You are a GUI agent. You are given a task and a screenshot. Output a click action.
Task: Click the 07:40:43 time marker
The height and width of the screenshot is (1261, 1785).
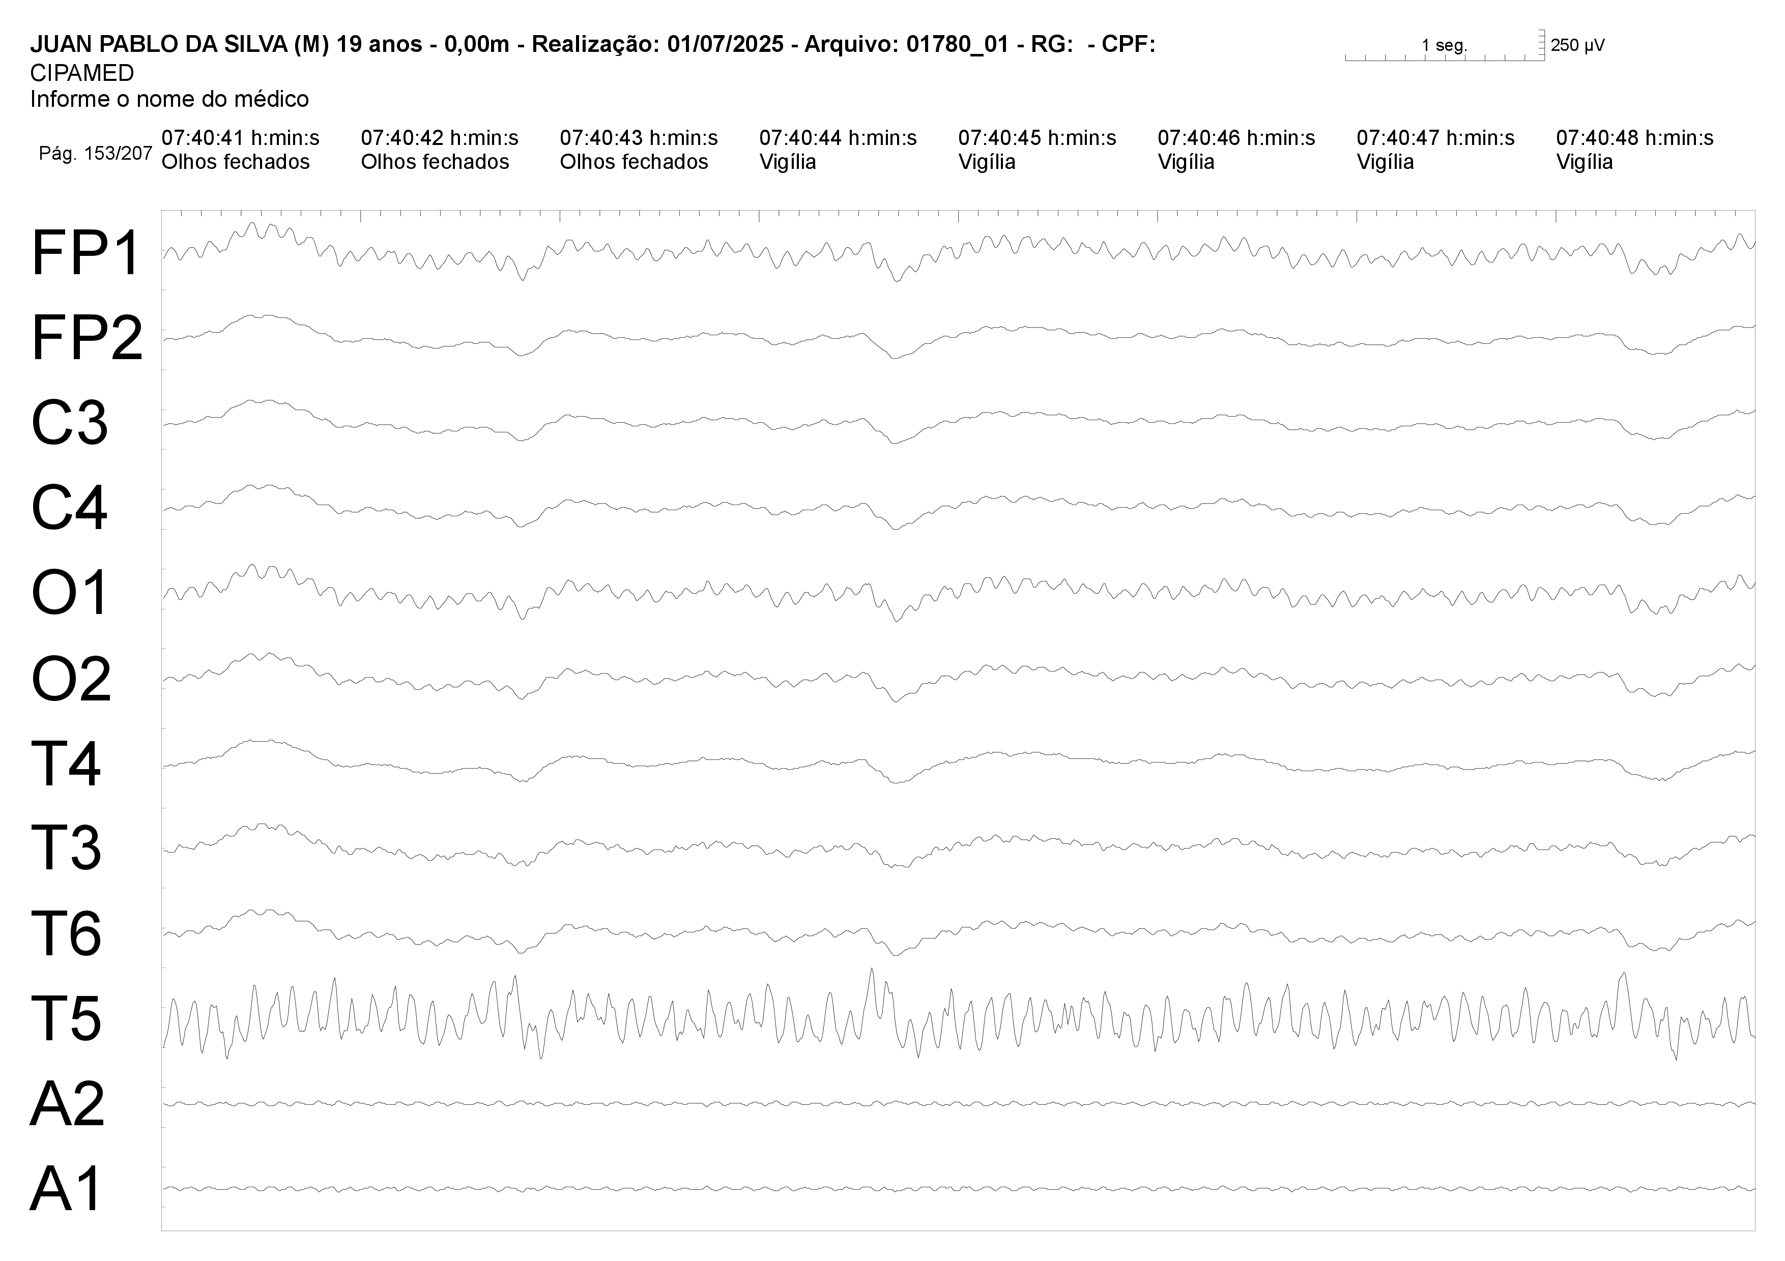coord(639,138)
